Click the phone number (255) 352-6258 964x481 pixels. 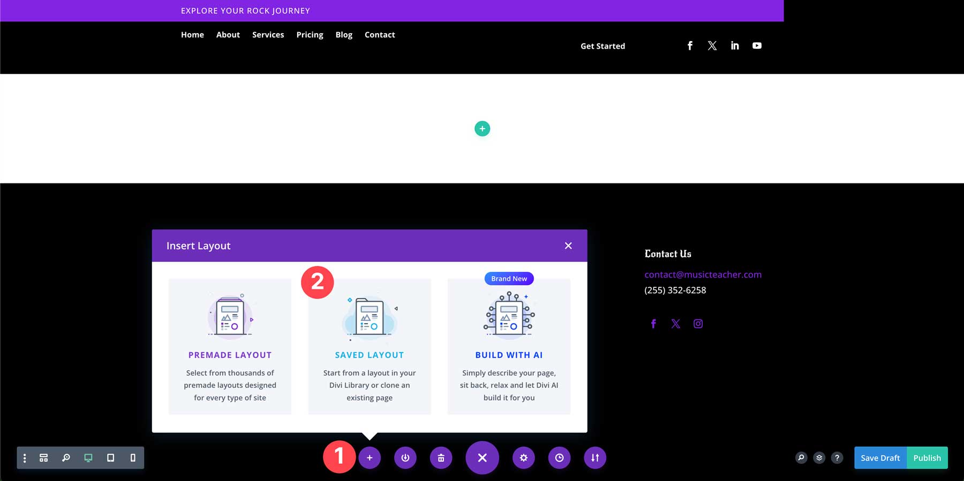coord(675,290)
